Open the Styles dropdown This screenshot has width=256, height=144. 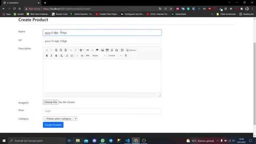(x=99, y=56)
